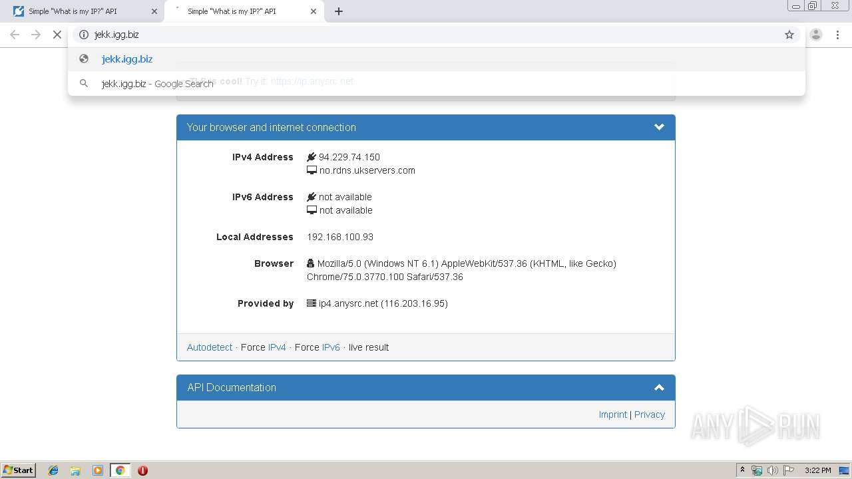This screenshot has height=479, width=852.
Task: Expand the API Documentation panel chevron
Action: tap(659, 387)
